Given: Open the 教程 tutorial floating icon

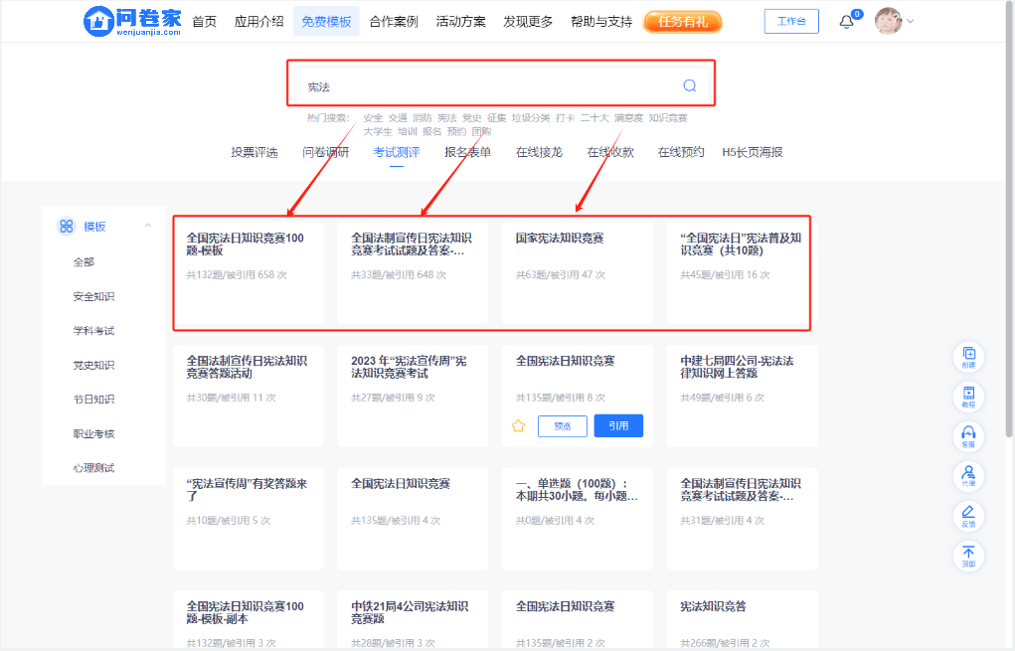Looking at the screenshot, I should (x=968, y=397).
